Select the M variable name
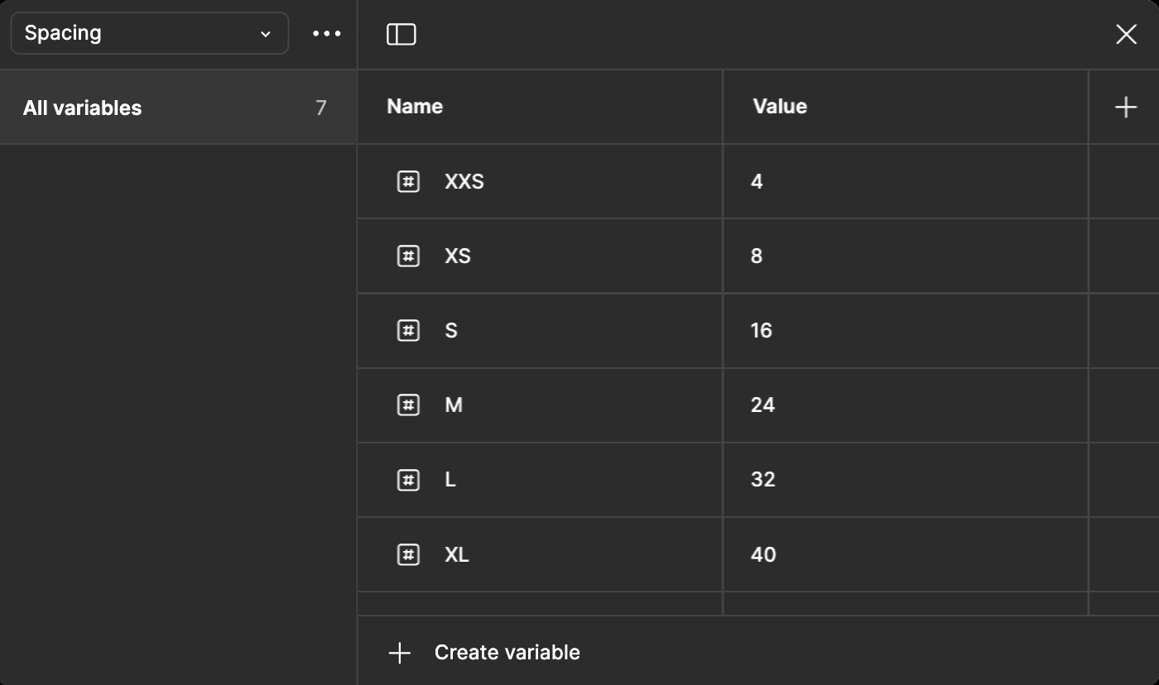This screenshot has height=685, width=1159. [x=454, y=405]
